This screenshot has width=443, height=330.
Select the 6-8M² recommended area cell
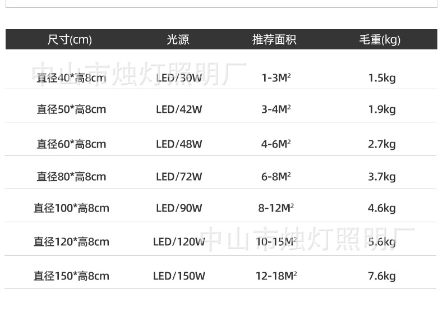[276, 177]
